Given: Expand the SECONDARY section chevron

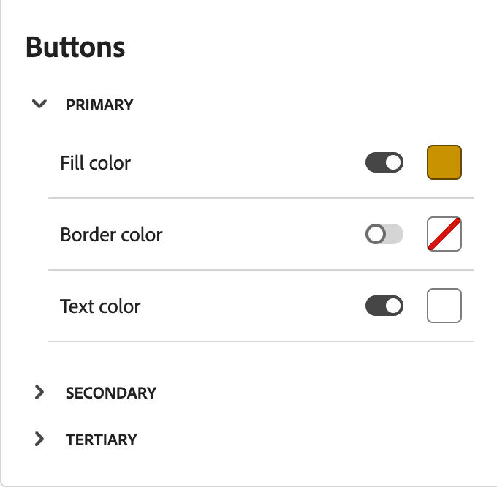Looking at the screenshot, I should [39, 393].
